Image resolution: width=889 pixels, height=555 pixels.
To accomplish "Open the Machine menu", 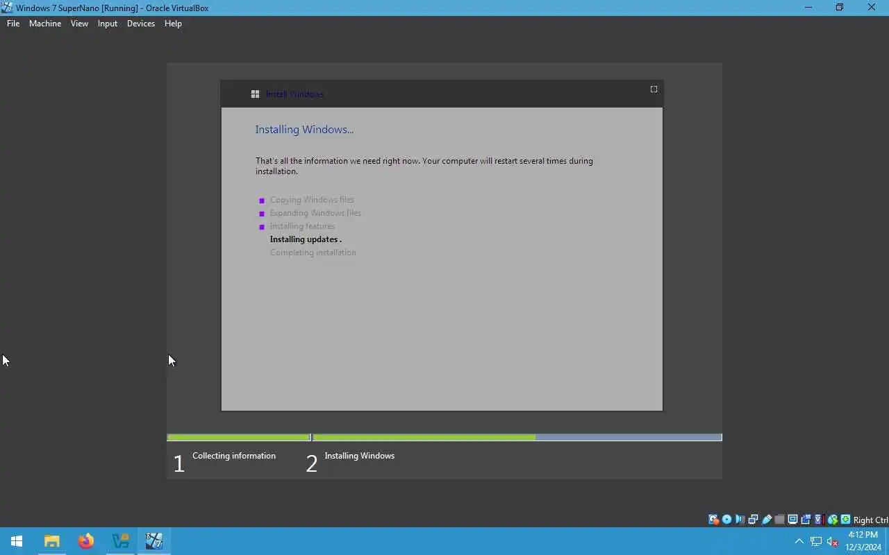I will [45, 24].
